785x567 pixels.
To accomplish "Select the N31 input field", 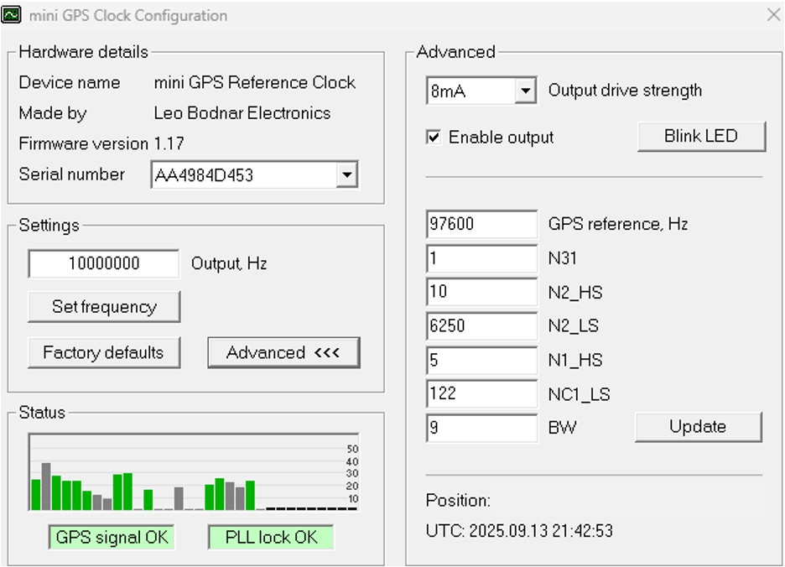I will (x=481, y=259).
